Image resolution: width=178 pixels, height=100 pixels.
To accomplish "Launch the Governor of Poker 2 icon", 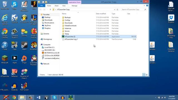I will (x=24, y=74).
